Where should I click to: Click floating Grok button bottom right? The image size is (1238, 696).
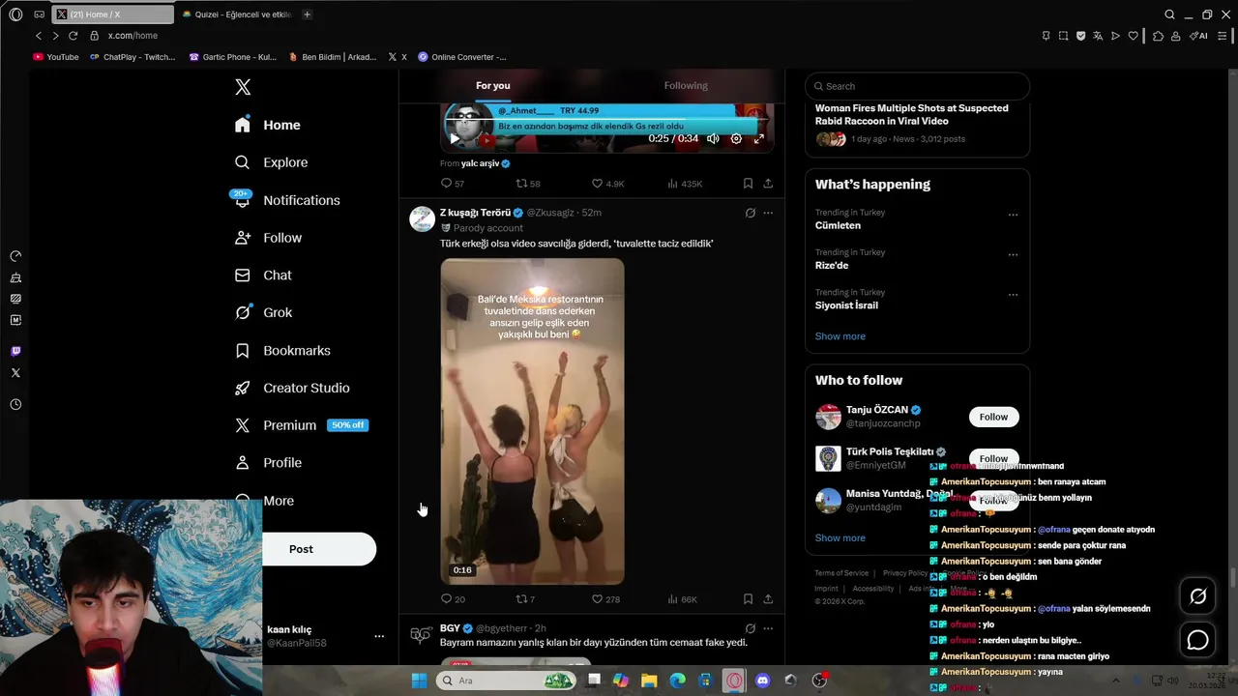[1197, 596]
